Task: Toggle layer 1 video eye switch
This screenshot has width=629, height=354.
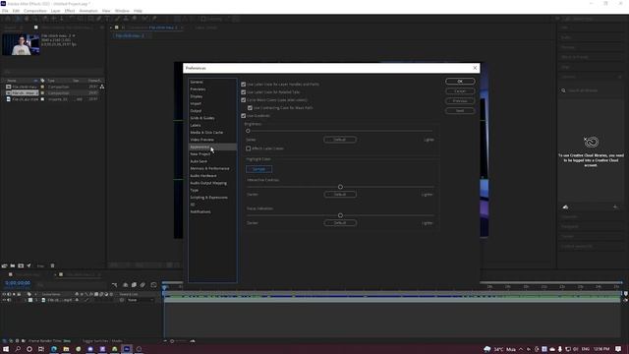Action: (4, 300)
